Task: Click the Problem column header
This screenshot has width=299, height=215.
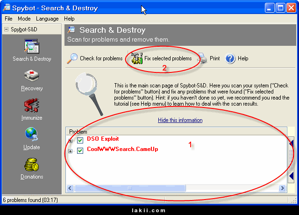Action: [78, 132]
